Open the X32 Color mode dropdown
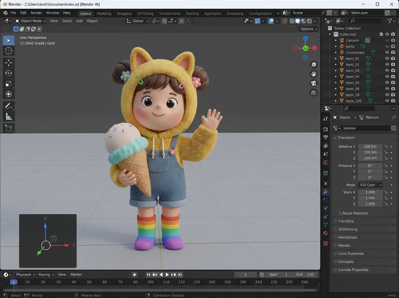The image size is (399, 298). click(x=370, y=185)
